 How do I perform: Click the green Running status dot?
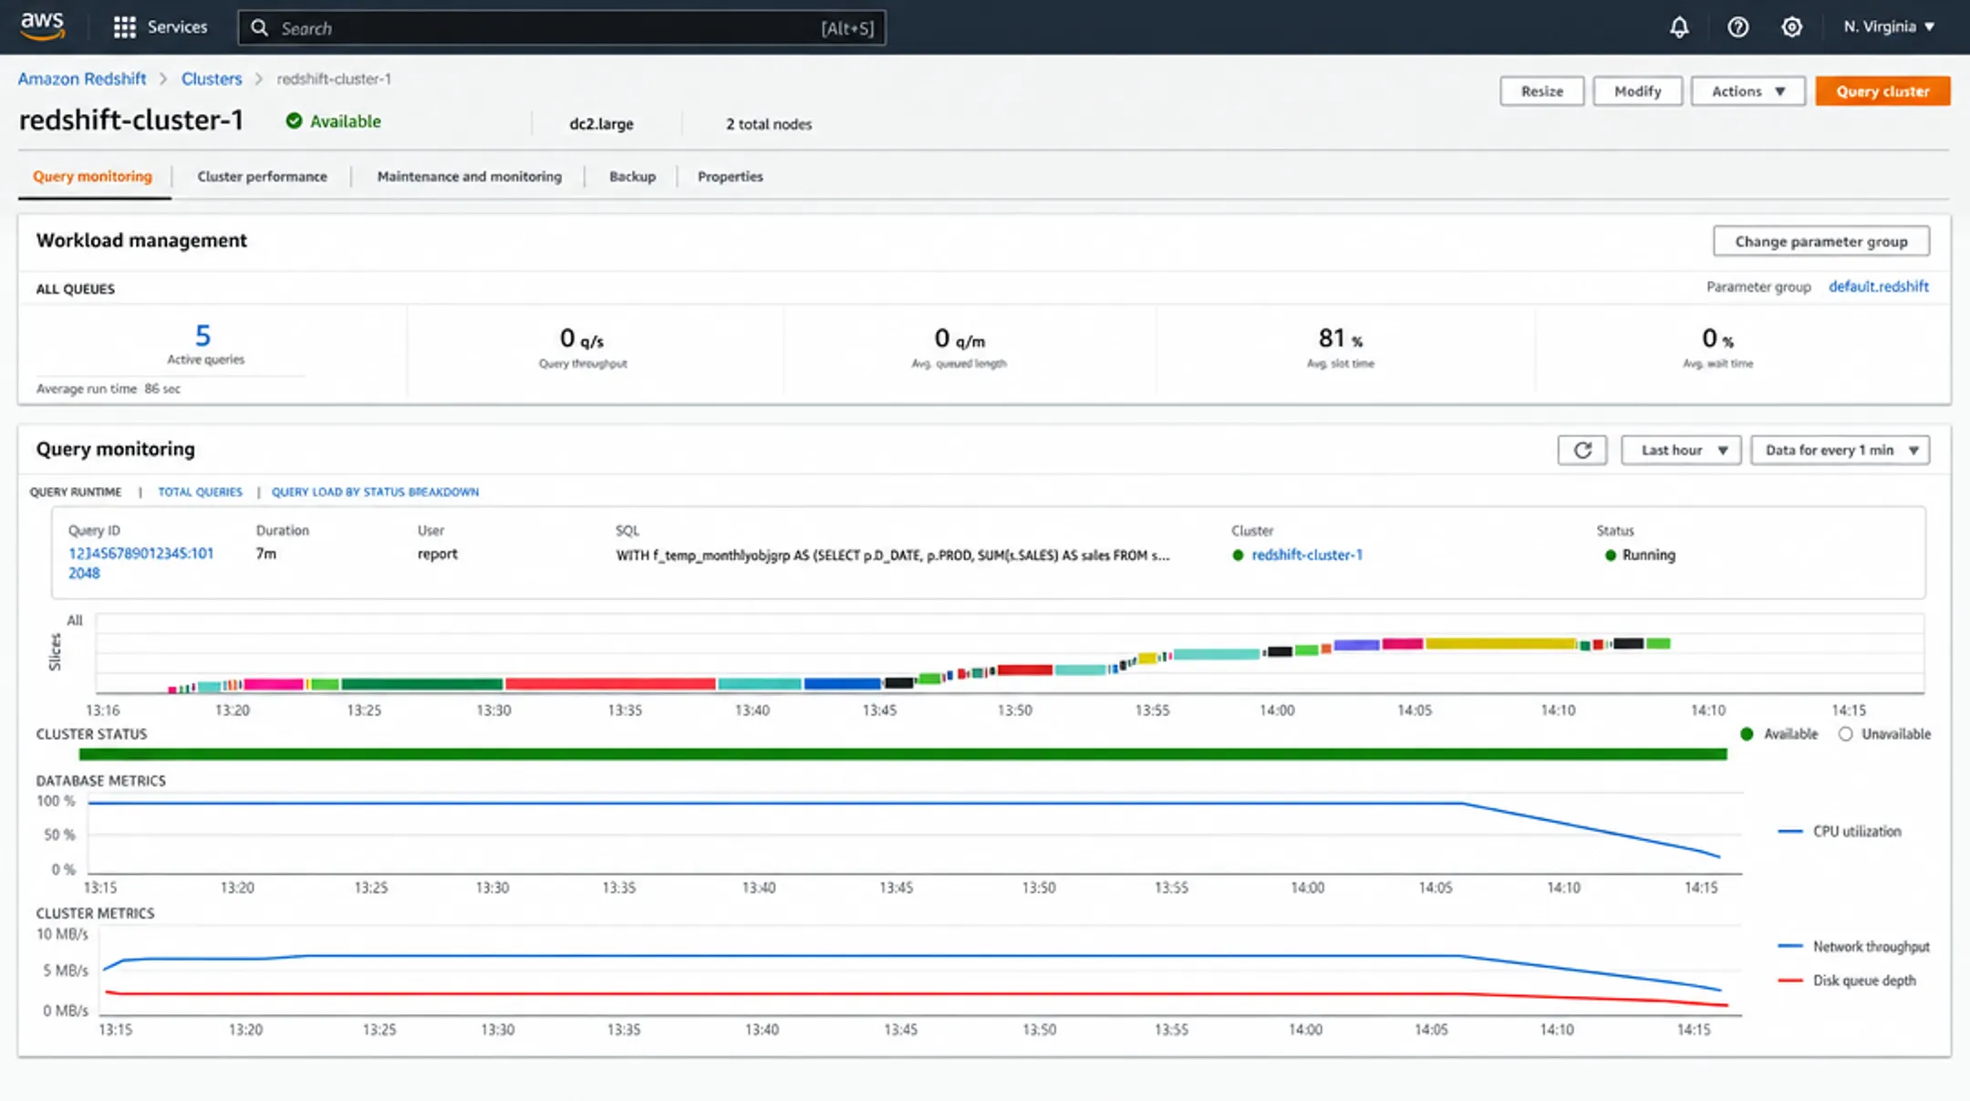(x=1611, y=555)
